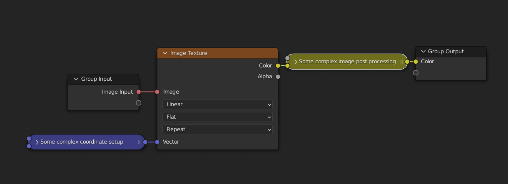
Task: Click the output socket of the coordinate setup node
Action: (x=145, y=142)
